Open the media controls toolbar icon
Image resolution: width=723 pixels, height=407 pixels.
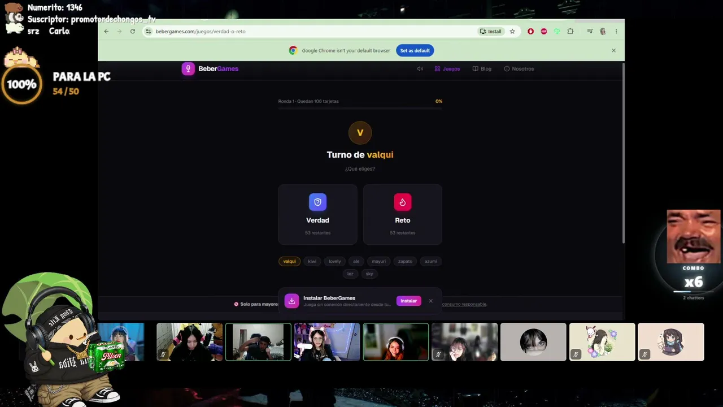pos(590,32)
